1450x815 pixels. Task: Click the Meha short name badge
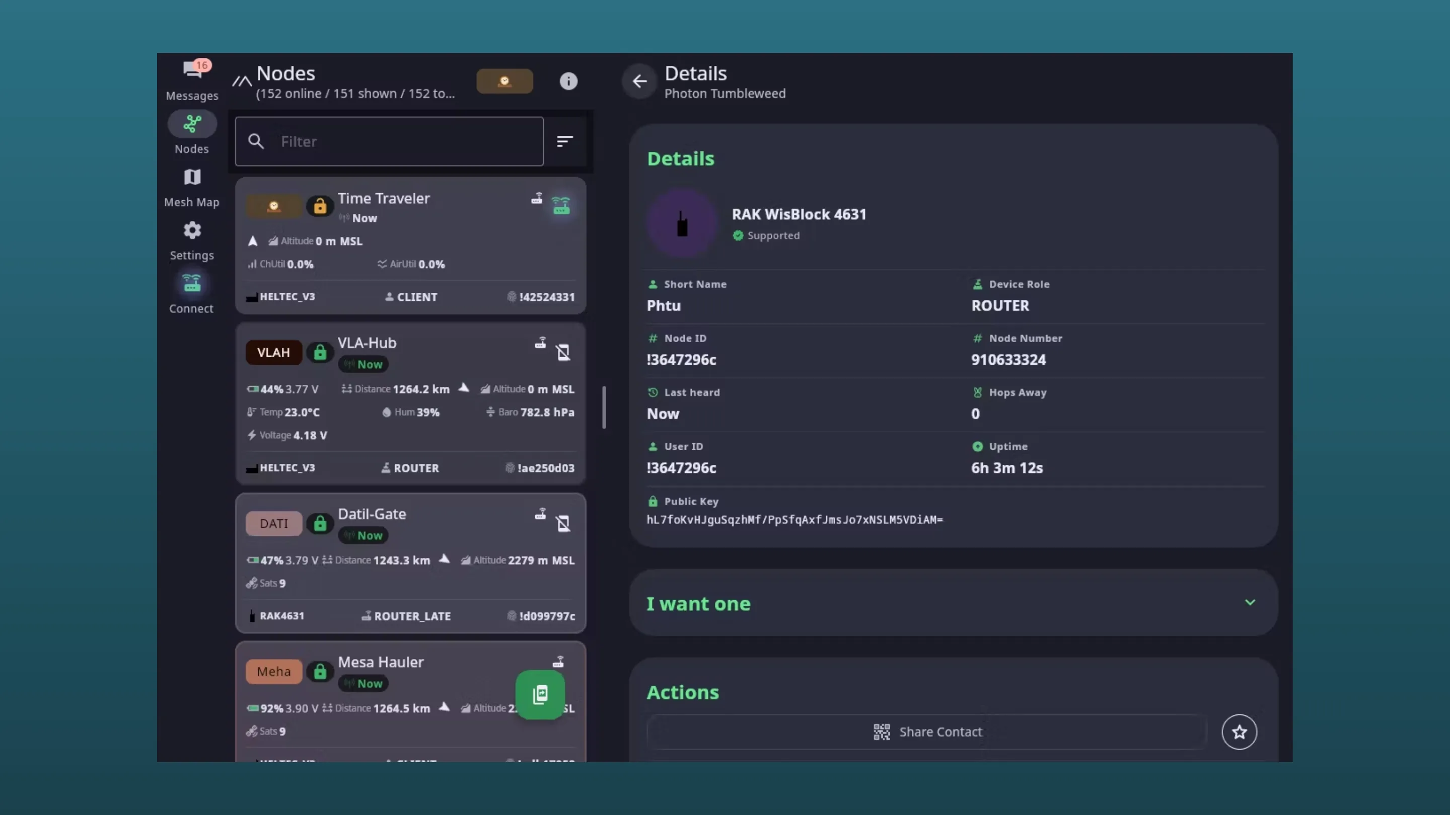pyautogui.click(x=273, y=672)
